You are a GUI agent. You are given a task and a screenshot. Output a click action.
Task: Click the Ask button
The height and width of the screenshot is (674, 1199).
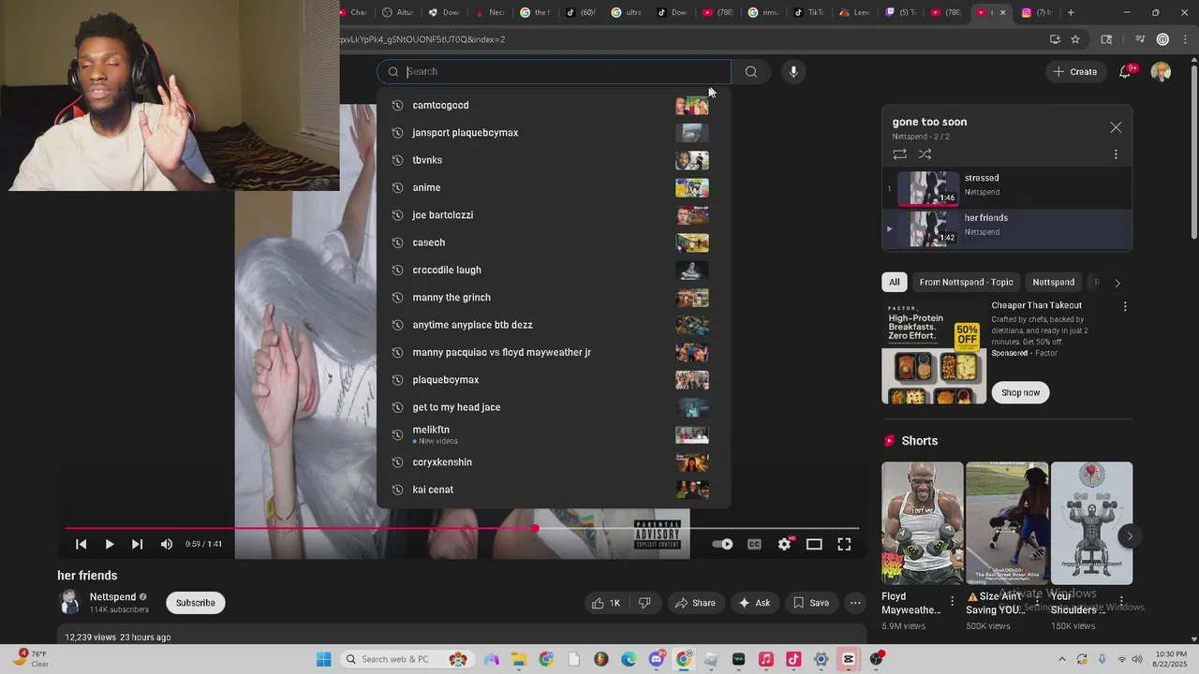(754, 603)
